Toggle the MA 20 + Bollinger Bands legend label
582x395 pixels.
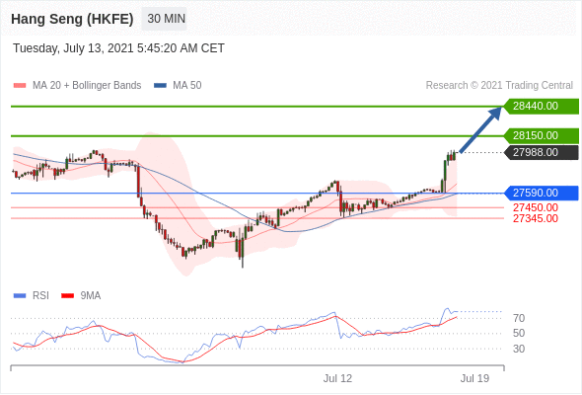click(87, 86)
